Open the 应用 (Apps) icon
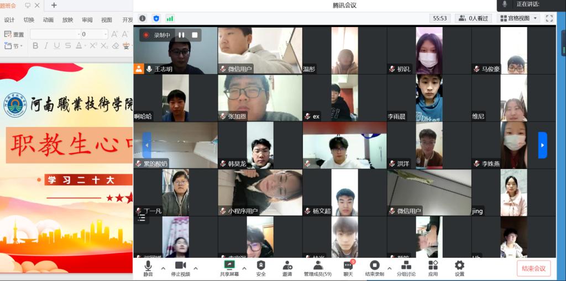 click(433, 268)
